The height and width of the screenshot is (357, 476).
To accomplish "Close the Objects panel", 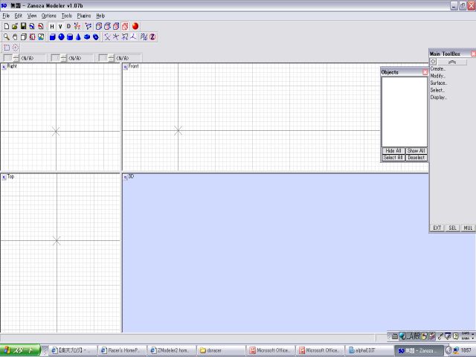I will [425, 72].
